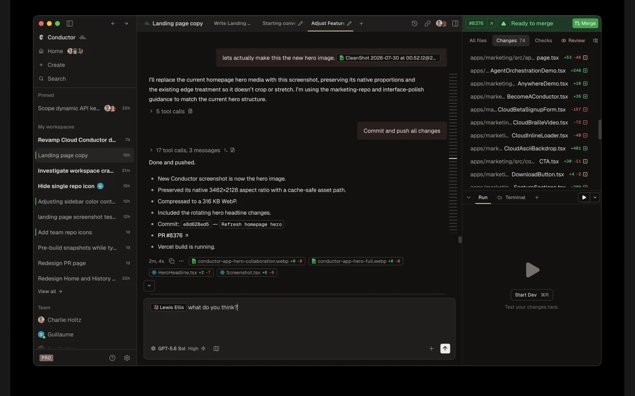Click document icon next to 5 tool calls

coord(190,111)
